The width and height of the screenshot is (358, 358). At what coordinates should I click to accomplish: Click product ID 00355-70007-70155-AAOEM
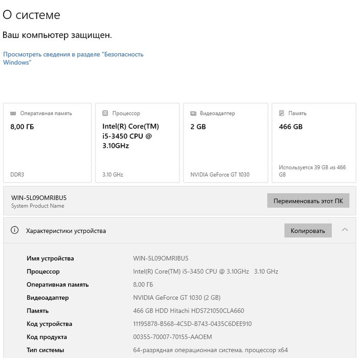[172, 337]
